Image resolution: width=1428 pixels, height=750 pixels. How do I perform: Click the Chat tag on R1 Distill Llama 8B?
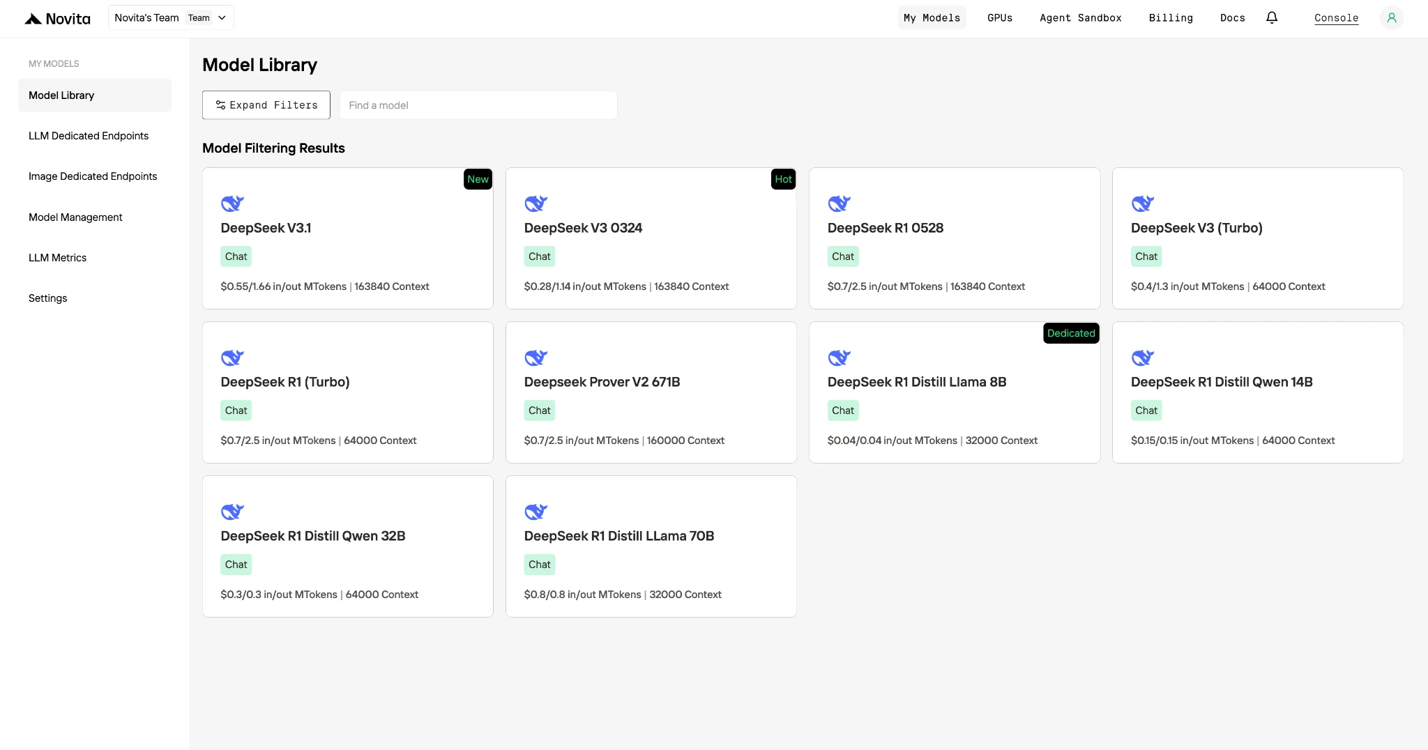[842, 411]
